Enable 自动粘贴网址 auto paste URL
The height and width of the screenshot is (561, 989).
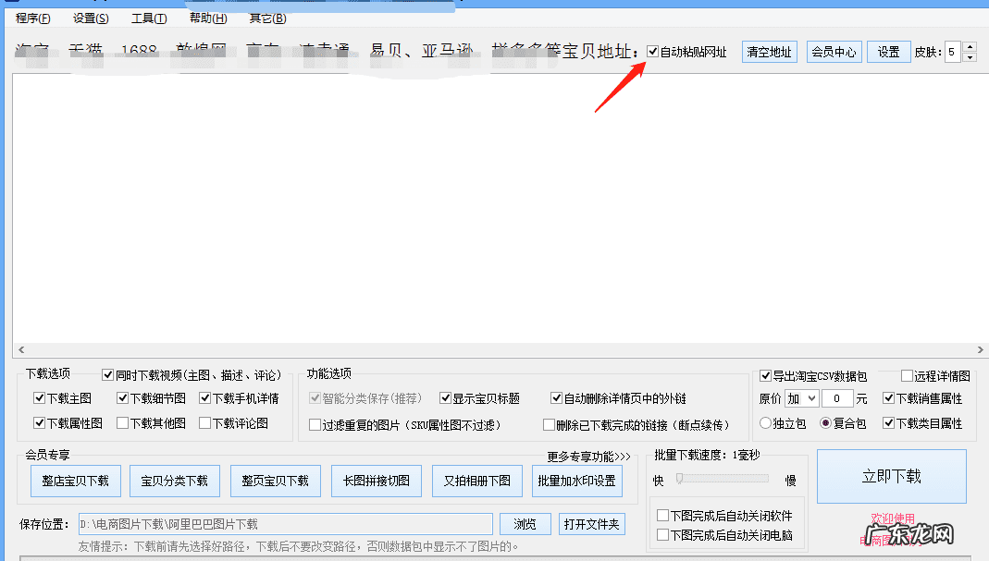coord(652,52)
